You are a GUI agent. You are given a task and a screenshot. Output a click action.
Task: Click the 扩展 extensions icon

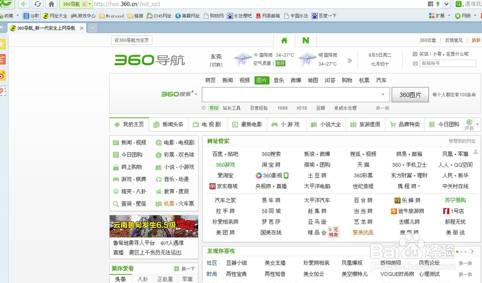431,16
